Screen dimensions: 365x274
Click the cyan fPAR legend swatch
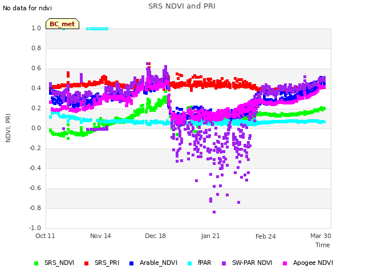[190, 263]
